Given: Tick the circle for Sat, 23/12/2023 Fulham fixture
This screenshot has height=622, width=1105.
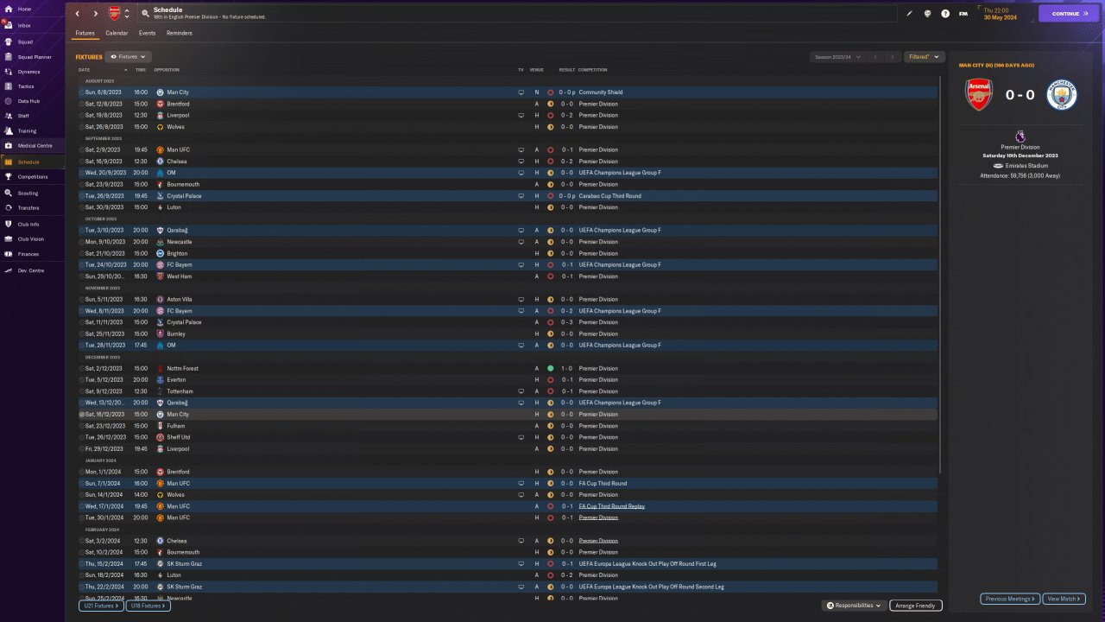Looking at the screenshot, I should pos(82,426).
